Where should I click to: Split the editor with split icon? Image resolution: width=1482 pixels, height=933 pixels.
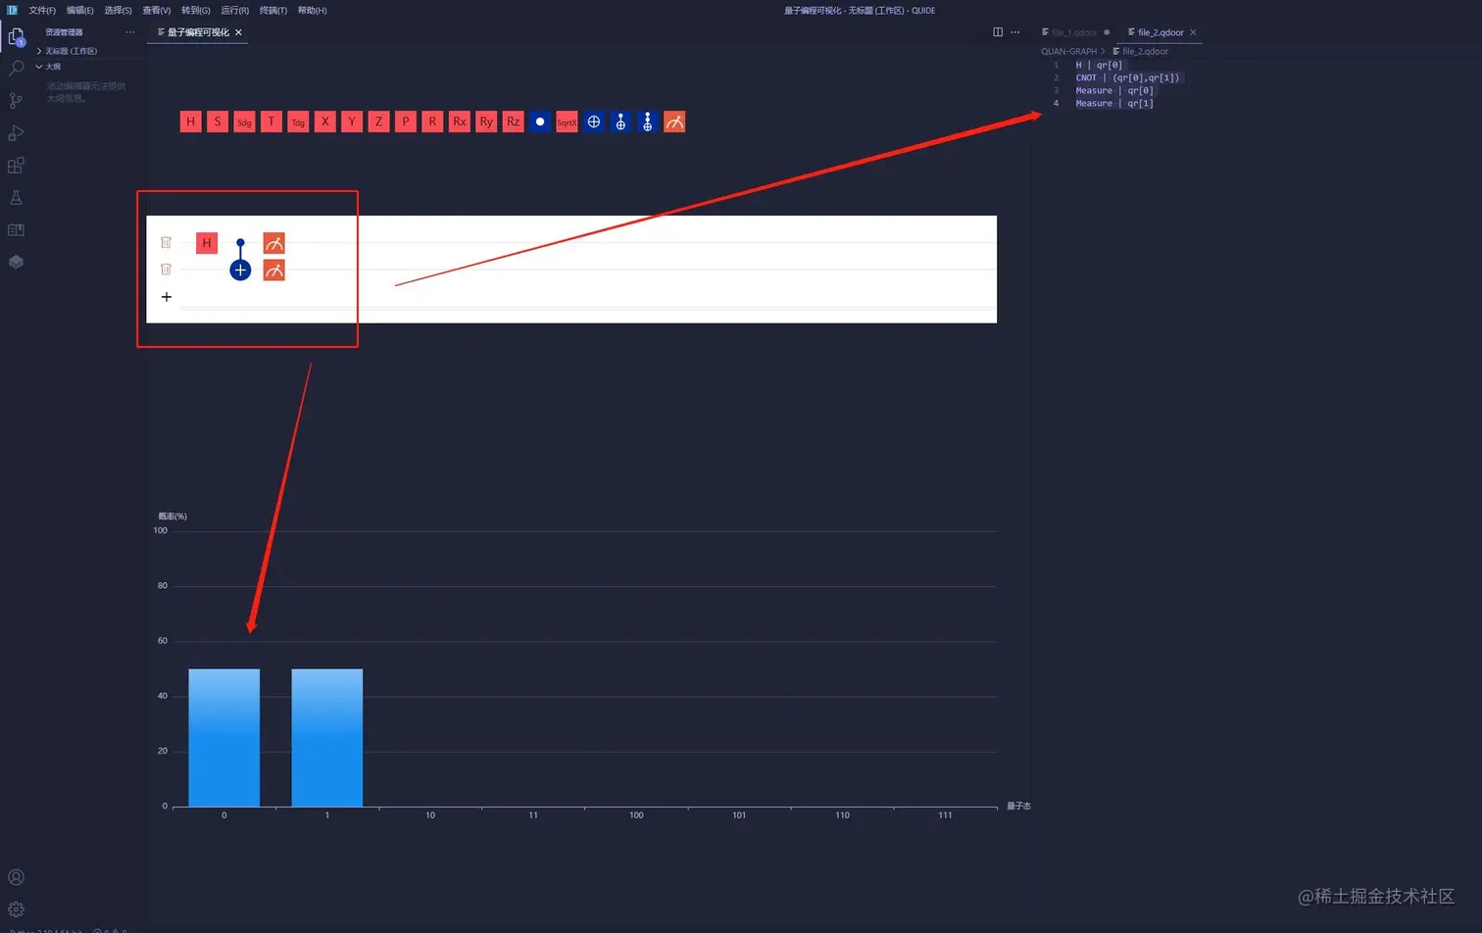point(998,32)
